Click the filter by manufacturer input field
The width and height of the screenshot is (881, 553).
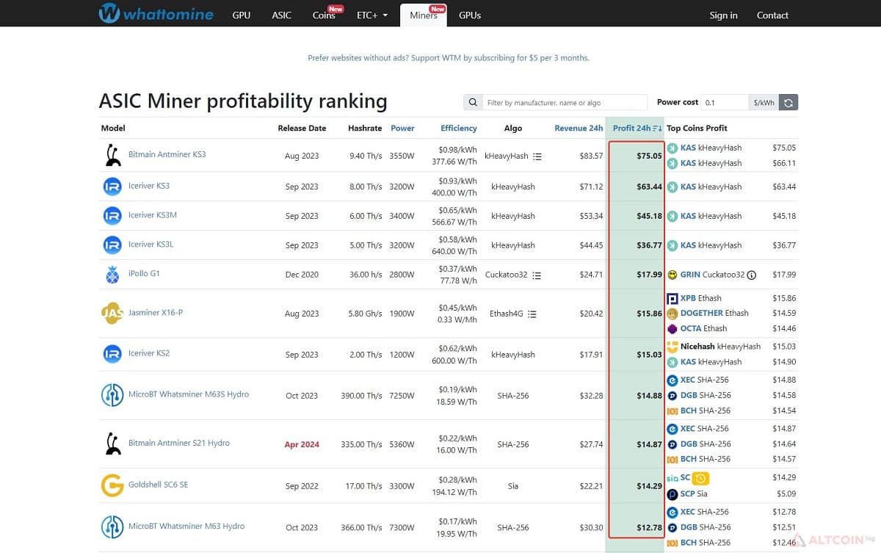pyautogui.click(x=565, y=103)
